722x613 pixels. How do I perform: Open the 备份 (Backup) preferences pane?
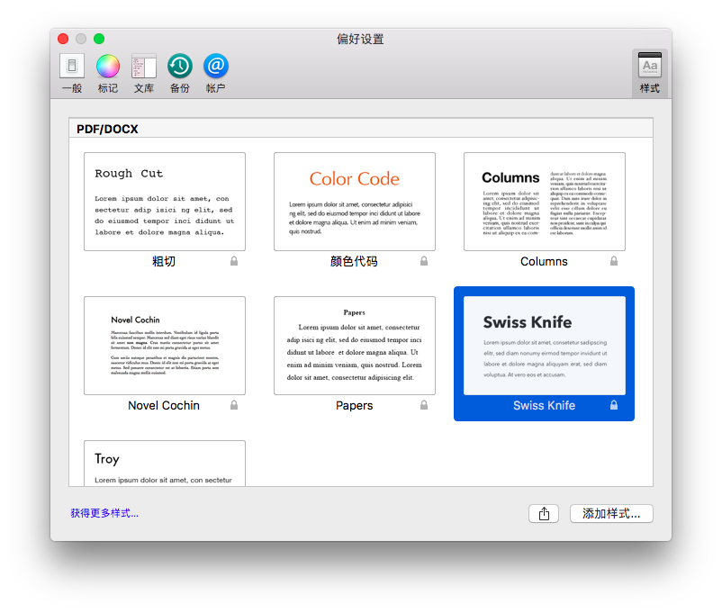[180, 73]
